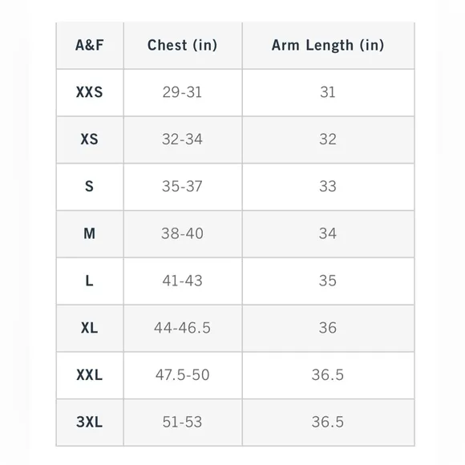Screen dimensions: 465x465
Task: Select the arm length 35 cell
Action: pyautogui.click(x=328, y=281)
